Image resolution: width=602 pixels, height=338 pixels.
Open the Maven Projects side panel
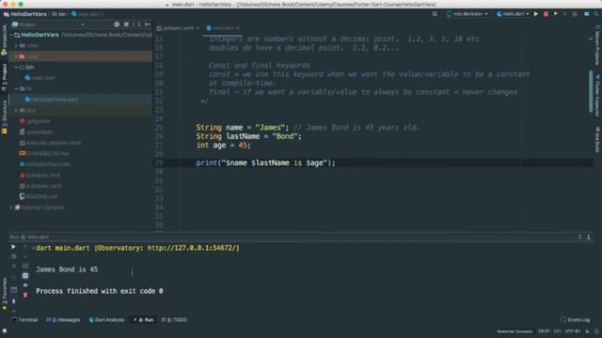pos(597,45)
